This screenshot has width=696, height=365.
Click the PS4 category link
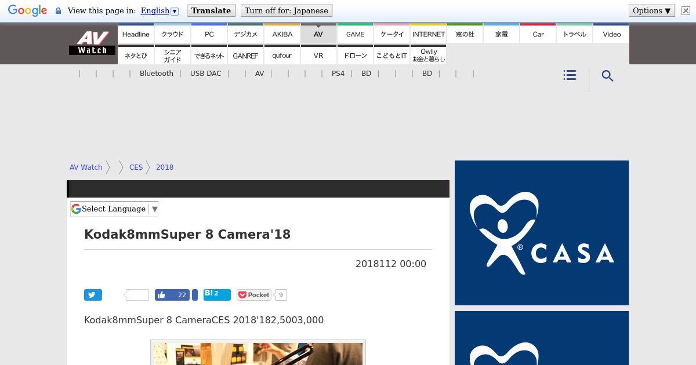[x=338, y=74]
